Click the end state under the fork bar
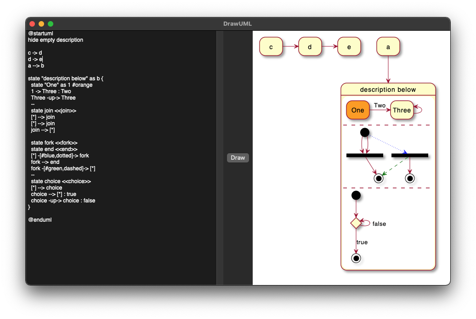Screen dimensions: 476x319 (409, 178)
